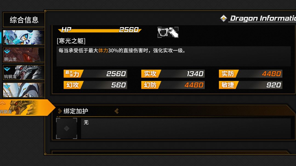
Task: Click diamond ornament right of 绑定加护 heading
Action: (x=116, y=111)
